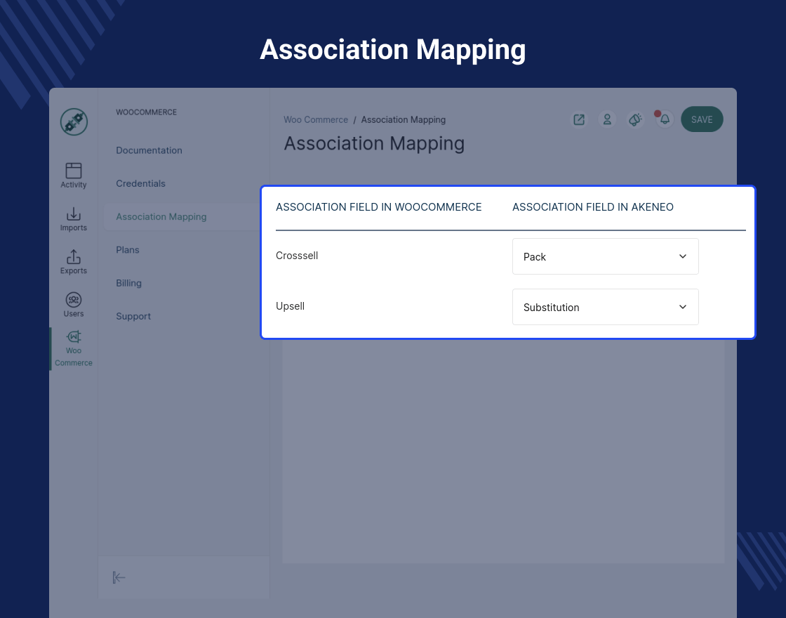Open the Activity section
This screenshot has height=618, width=786.
point(74,176)
